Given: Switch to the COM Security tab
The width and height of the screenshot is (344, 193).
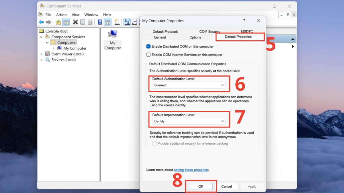Looking at the screenshot, I should tap(210, 31).
